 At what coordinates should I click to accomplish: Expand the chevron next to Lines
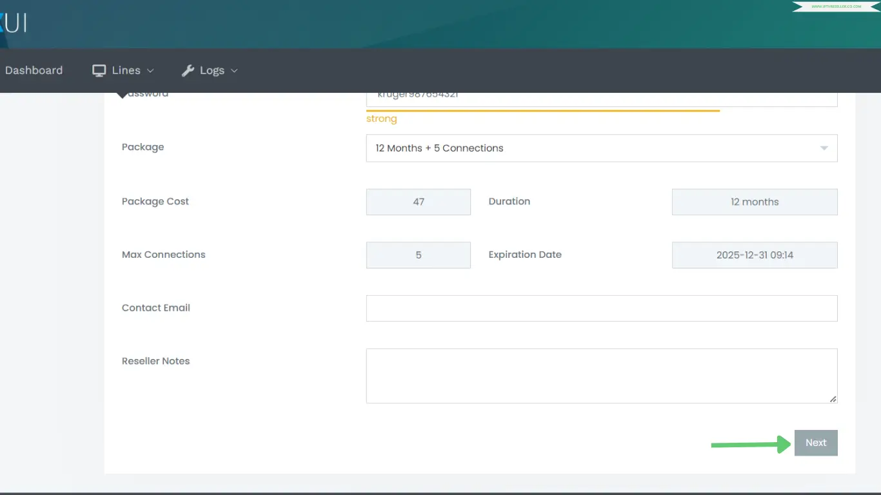pos(150,71)
